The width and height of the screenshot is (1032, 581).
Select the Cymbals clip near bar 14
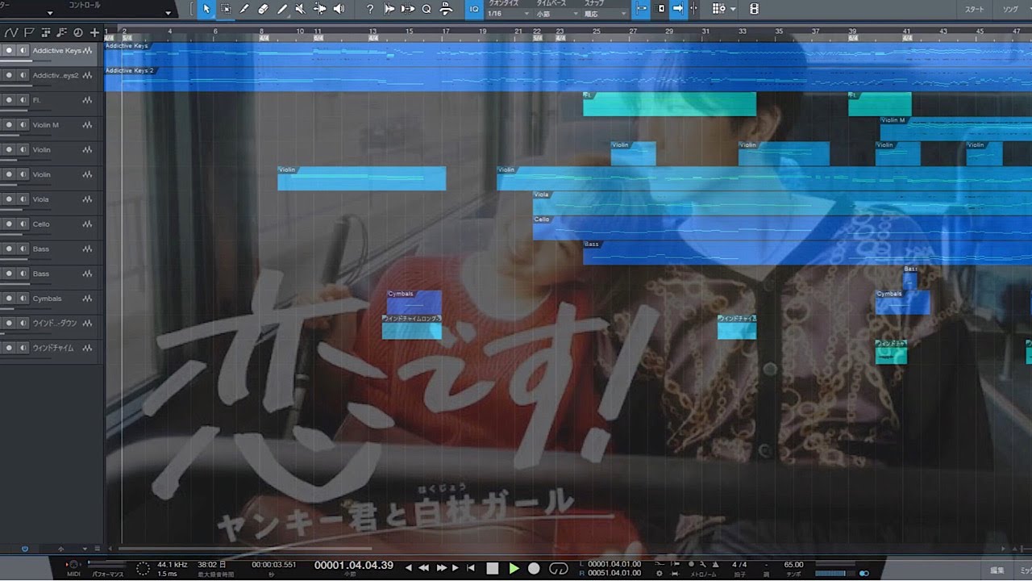coord(414,302)
